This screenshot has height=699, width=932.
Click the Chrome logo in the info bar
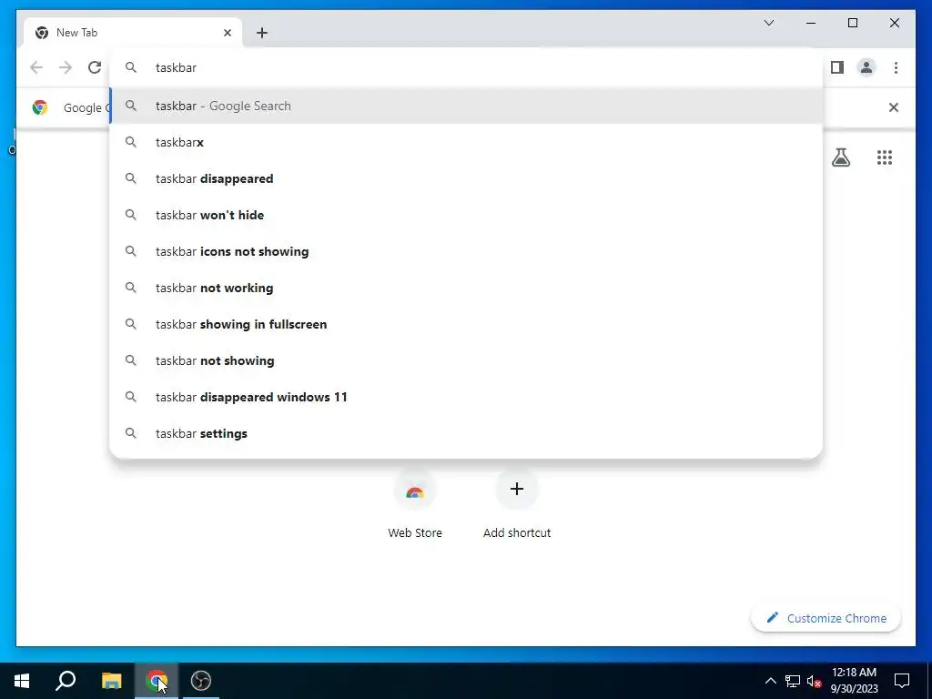click(40, 107)
